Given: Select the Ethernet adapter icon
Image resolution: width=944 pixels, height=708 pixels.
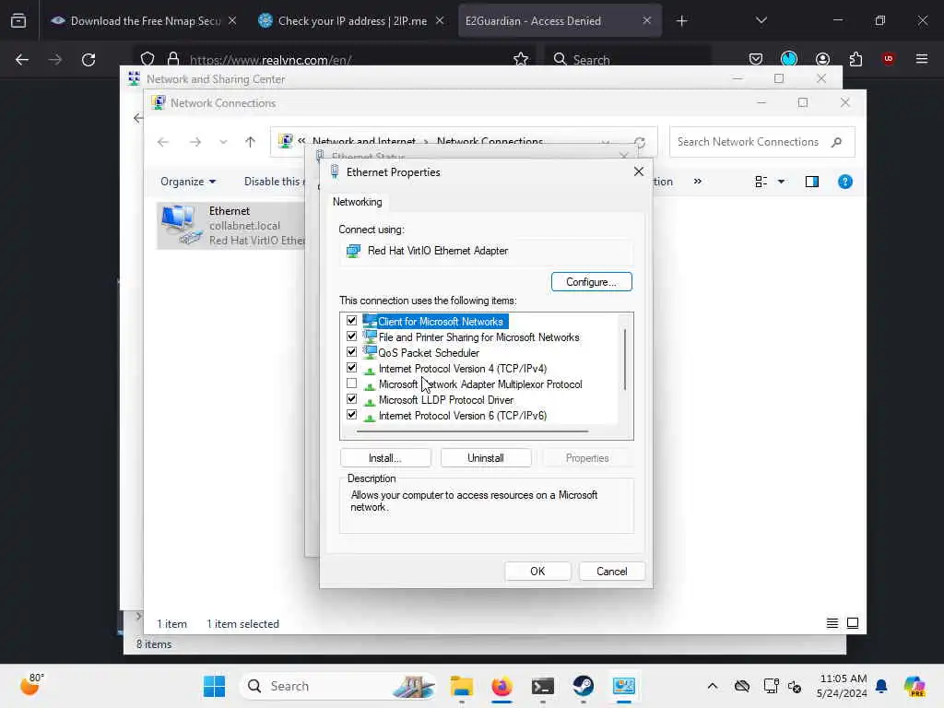Looking at the screenshot, I should tap(180, 225).
